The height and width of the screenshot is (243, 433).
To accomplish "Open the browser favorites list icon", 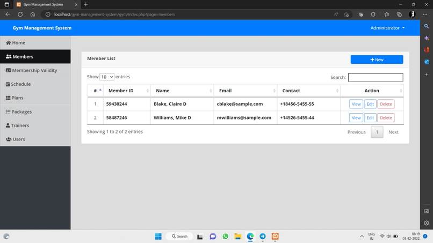I will [x=387, y=14].
